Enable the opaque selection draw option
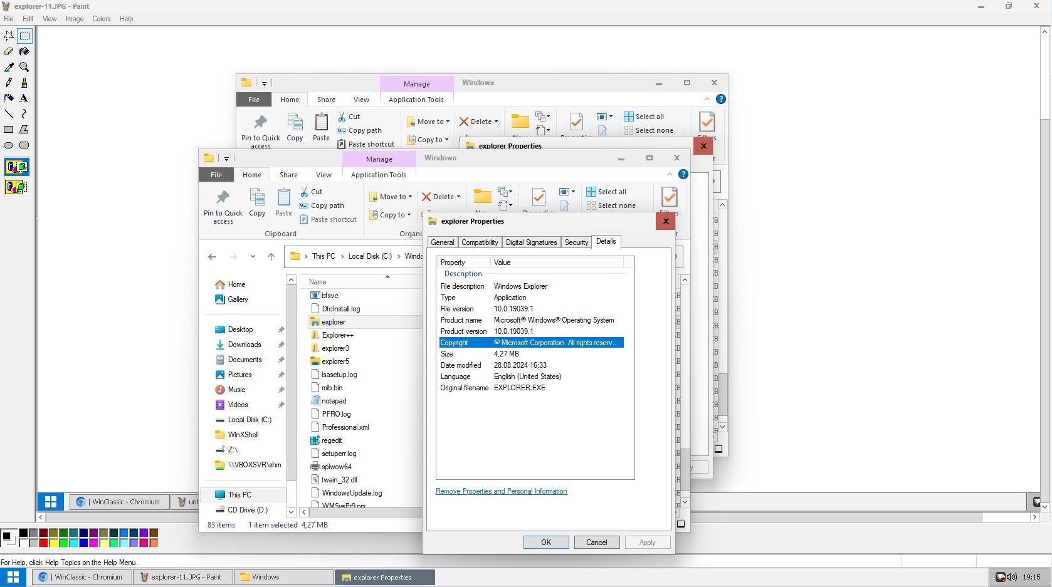 [16, 167]
